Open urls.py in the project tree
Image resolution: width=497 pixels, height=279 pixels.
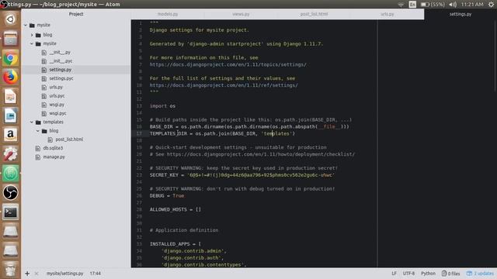56,87
